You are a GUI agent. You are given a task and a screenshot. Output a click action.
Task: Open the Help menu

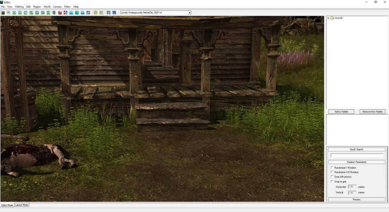tap(76, 7)
